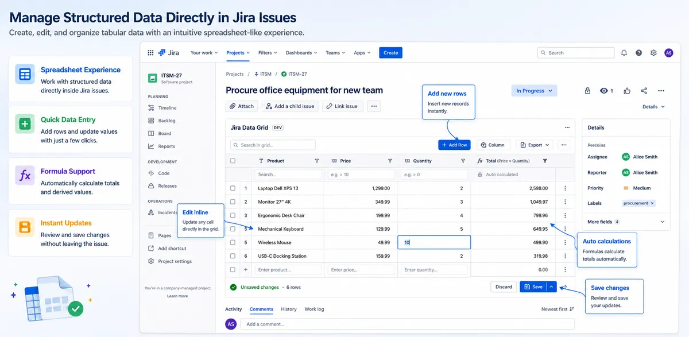Image resolution: width=689 pixels, height=337 pixels.
Task: Open Releases in sidebar
Action: (167, 186)
